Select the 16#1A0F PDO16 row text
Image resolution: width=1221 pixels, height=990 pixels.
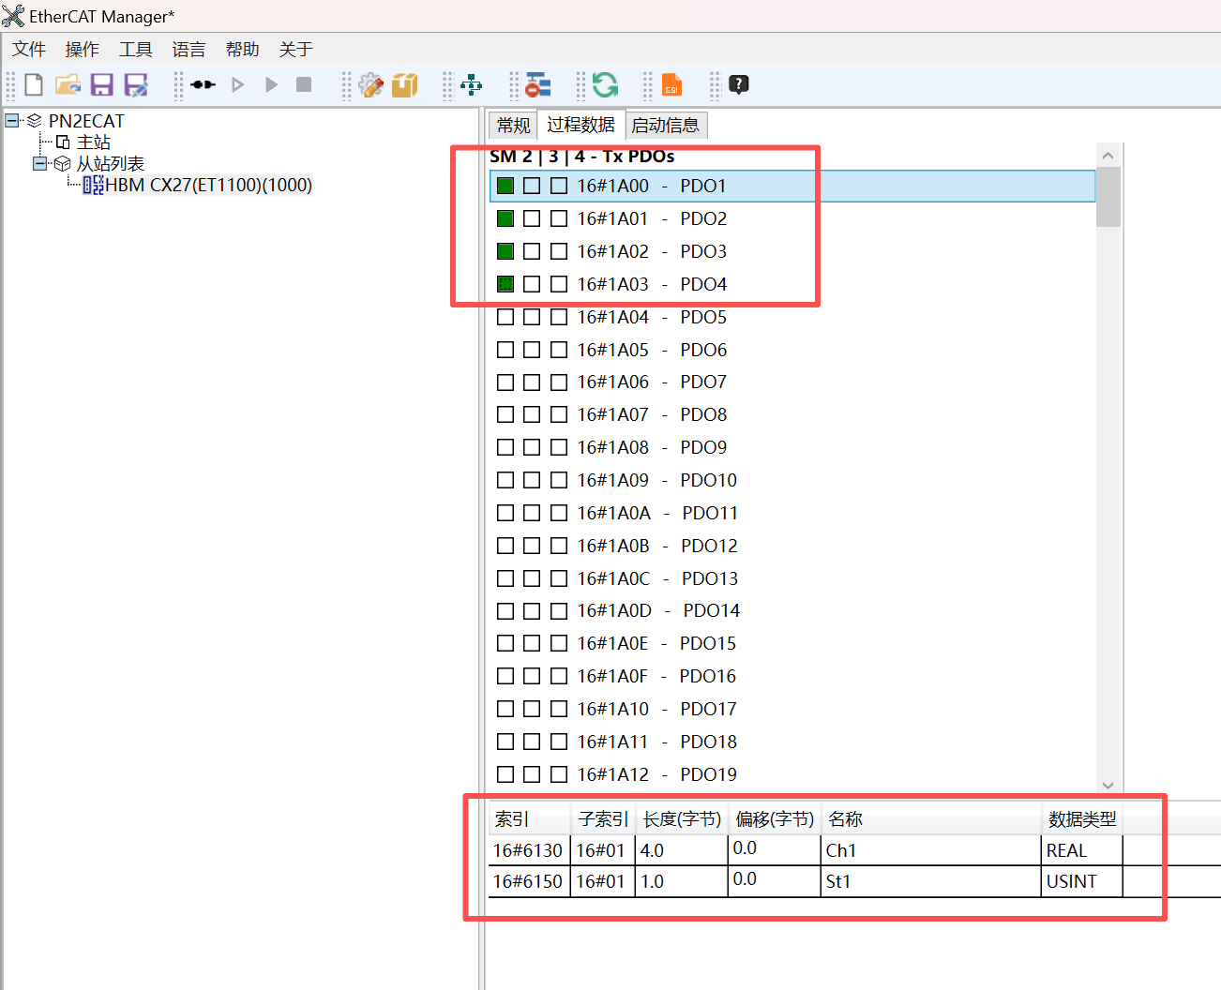[656, 676]
